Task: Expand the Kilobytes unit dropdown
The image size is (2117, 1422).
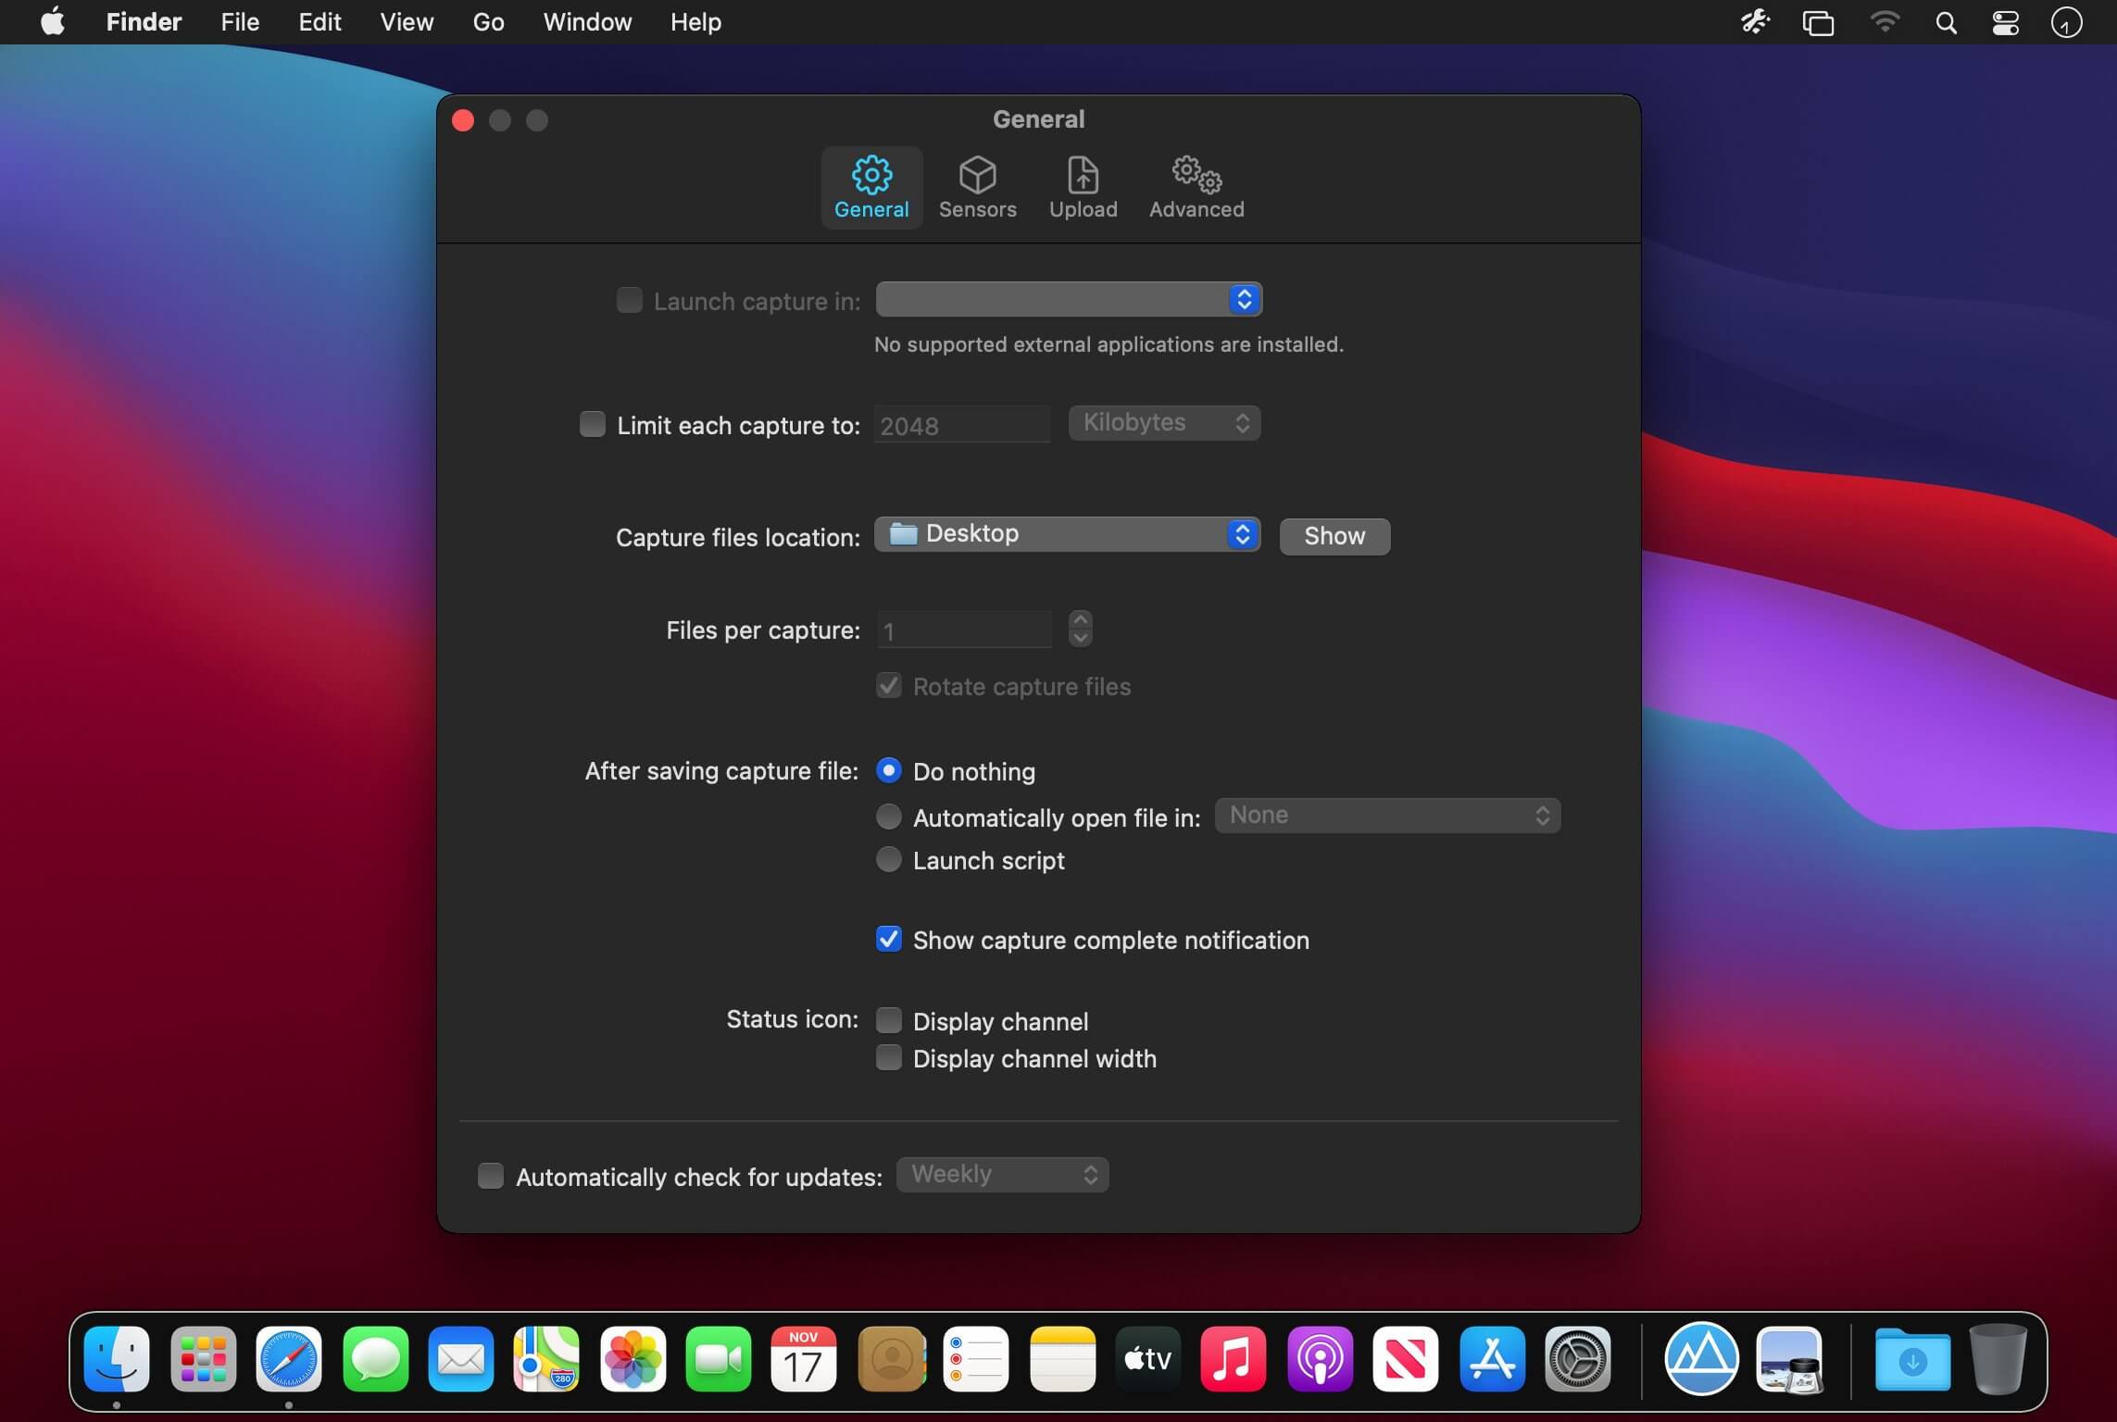Action: (x=1163, y=420)
